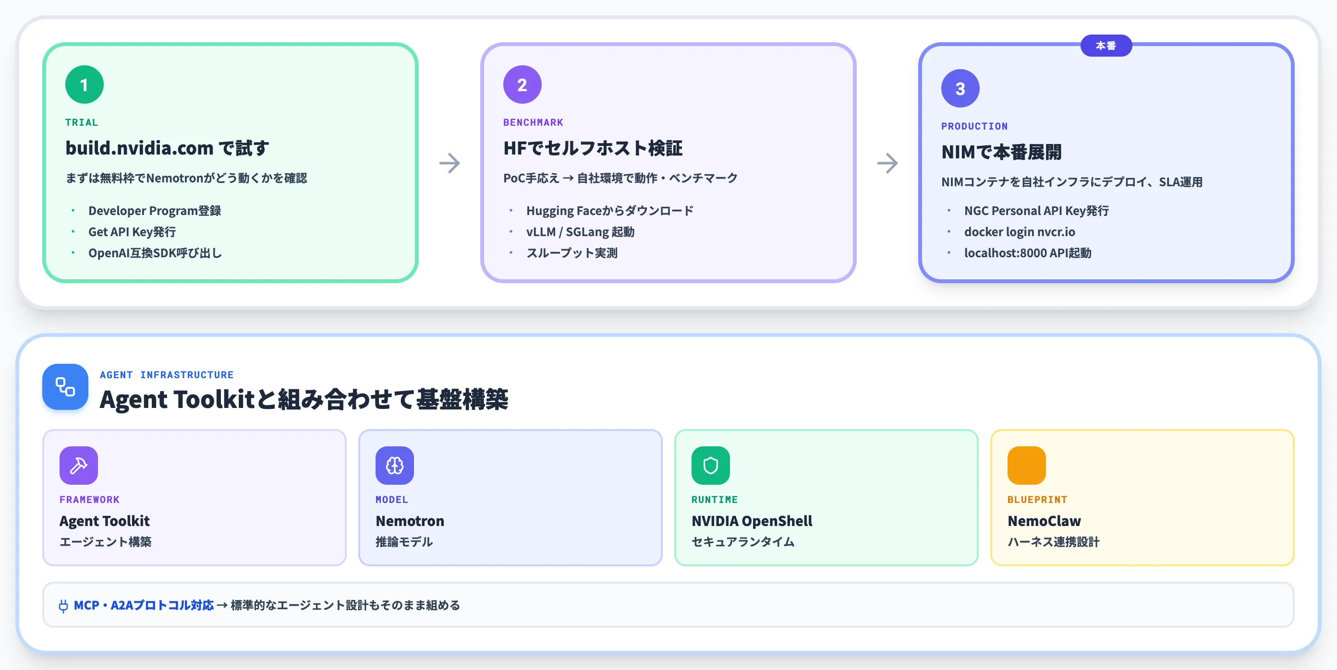1337x670 pixels.
Task: Click 'docker login nvcr.io' bullet
Action: 1020,232
